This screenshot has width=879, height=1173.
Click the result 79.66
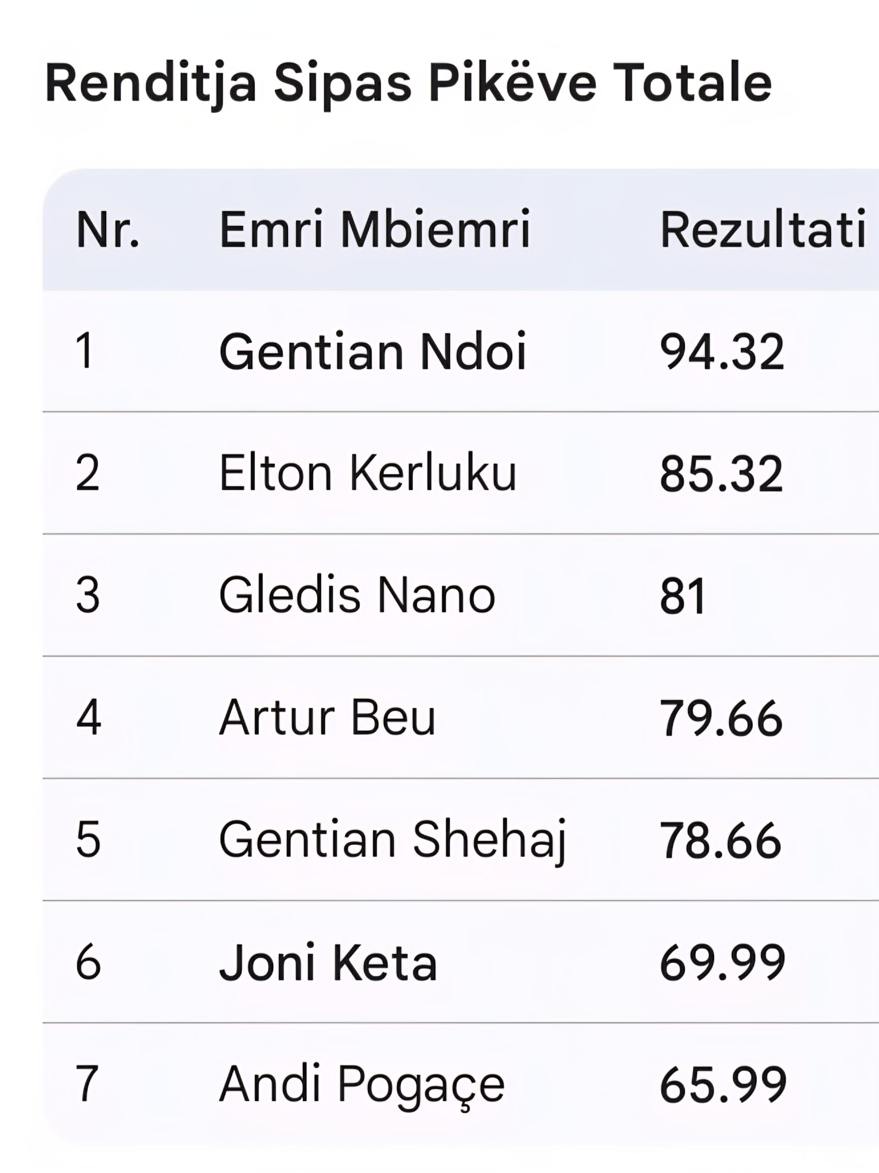pos(721,718)
